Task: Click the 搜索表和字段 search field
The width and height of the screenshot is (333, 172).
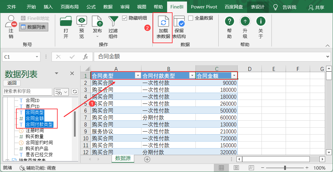Action: click(x=27, y=92)
